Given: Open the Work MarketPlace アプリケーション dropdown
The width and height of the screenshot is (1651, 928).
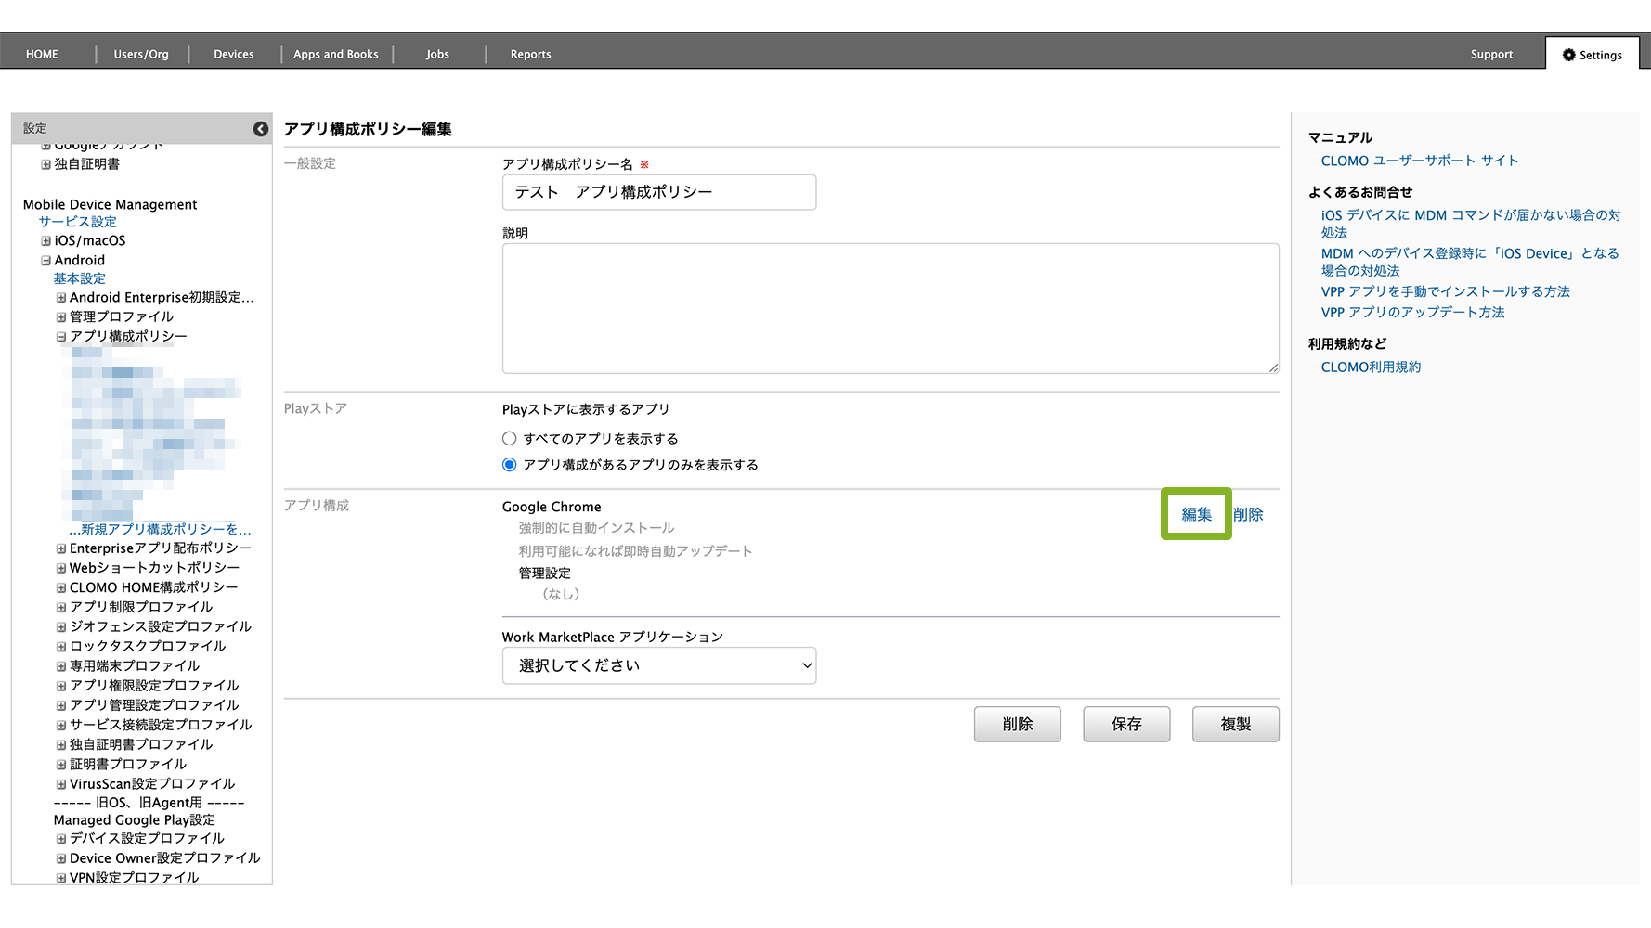Looking at the screenshot, I should 658,665.
